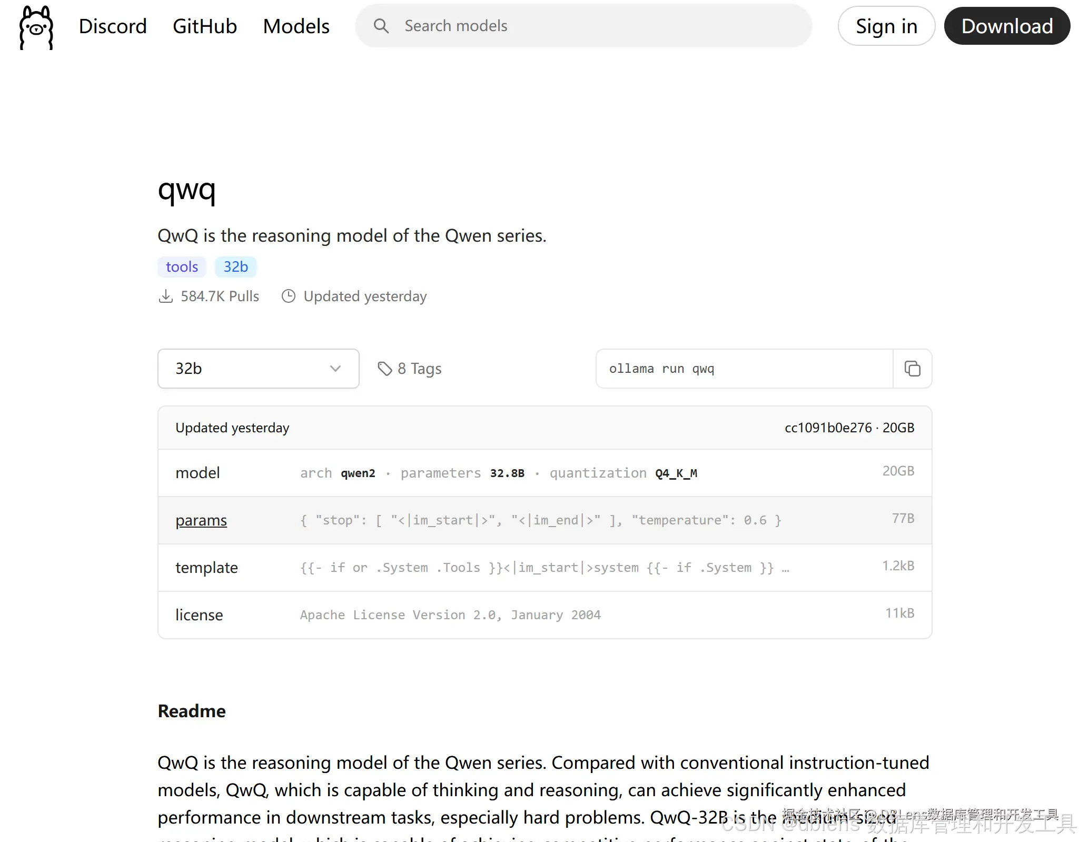Click the Ollama llama logo
Viewport: 1079px width, 842px height.
pyautogui.click(x=35, y=27)
